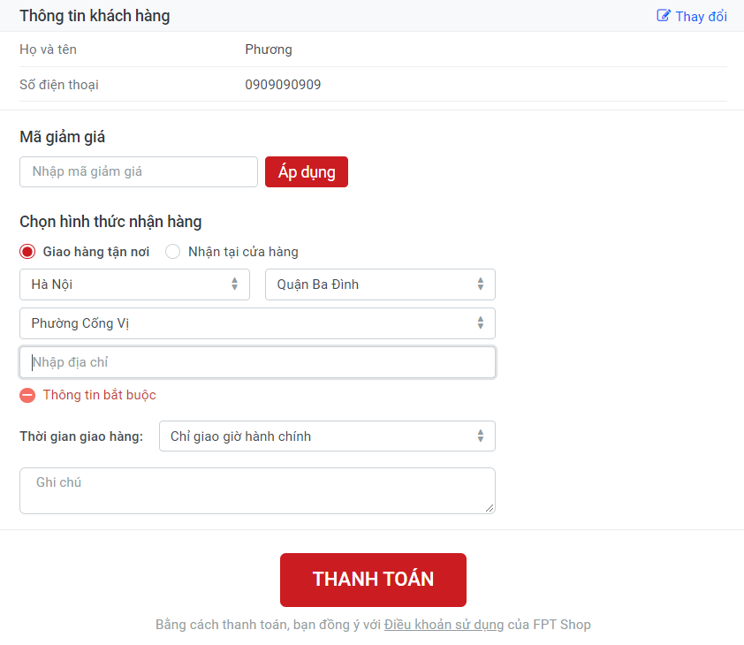Expand the Quận Ba Đình district dropdown
This screenshot has width=744, height=645.
(380, 285)
